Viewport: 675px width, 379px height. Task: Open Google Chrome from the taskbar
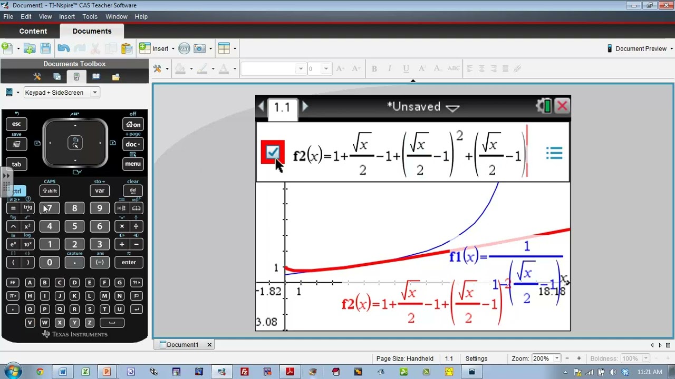[x=40, y=372]
